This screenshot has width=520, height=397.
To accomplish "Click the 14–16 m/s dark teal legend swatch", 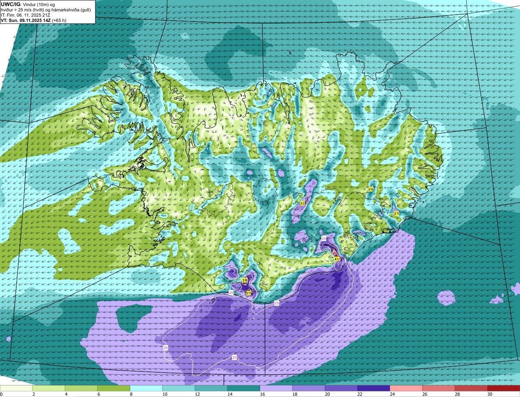I will pos(244,388).
